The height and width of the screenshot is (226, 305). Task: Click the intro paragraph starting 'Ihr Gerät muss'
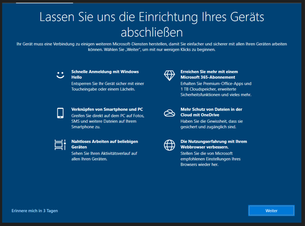pyautogui.click(x=152, y=47)
